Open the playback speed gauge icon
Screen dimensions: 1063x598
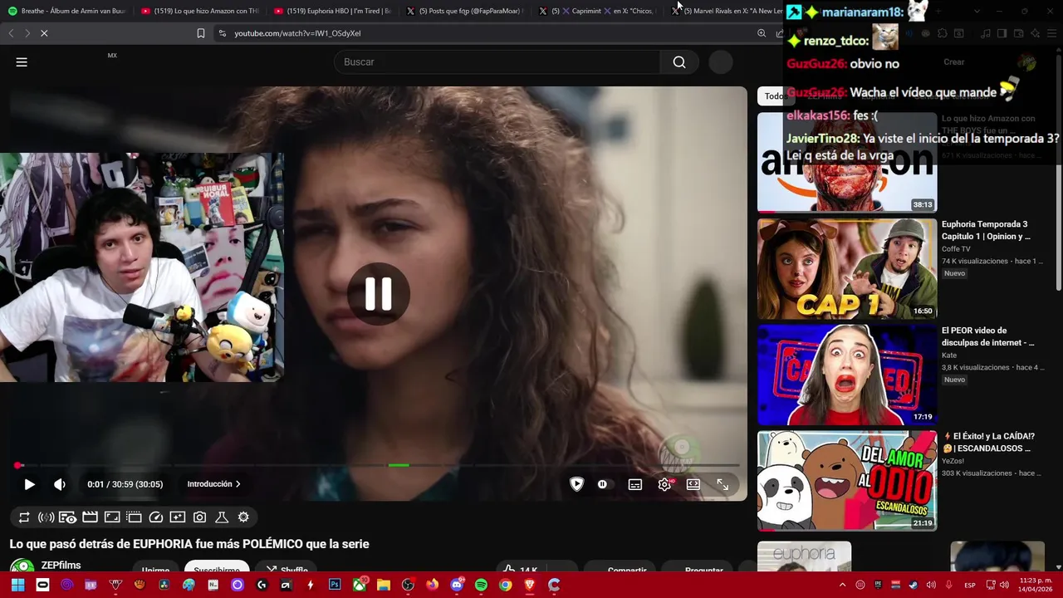(x=156, y=517)
